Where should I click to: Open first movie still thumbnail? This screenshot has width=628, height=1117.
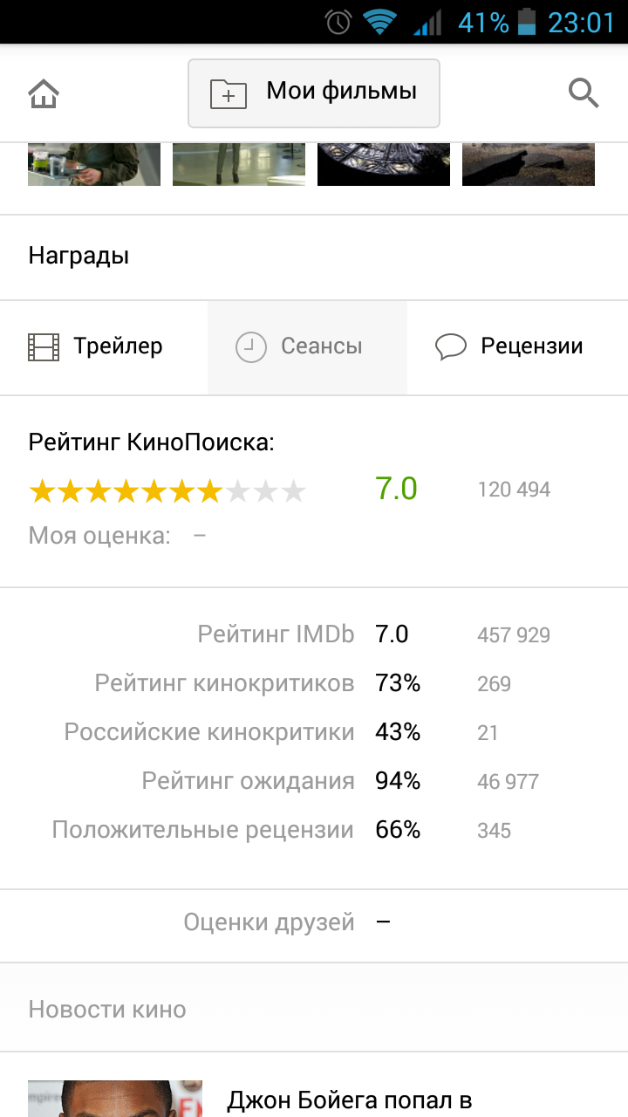pyautogui.click(x=94, y=164)
